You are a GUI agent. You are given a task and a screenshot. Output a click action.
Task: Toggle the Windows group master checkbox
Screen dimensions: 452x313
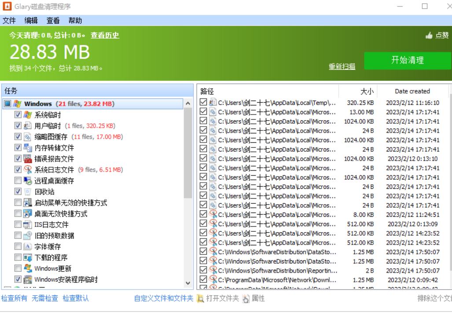point(7,104)
